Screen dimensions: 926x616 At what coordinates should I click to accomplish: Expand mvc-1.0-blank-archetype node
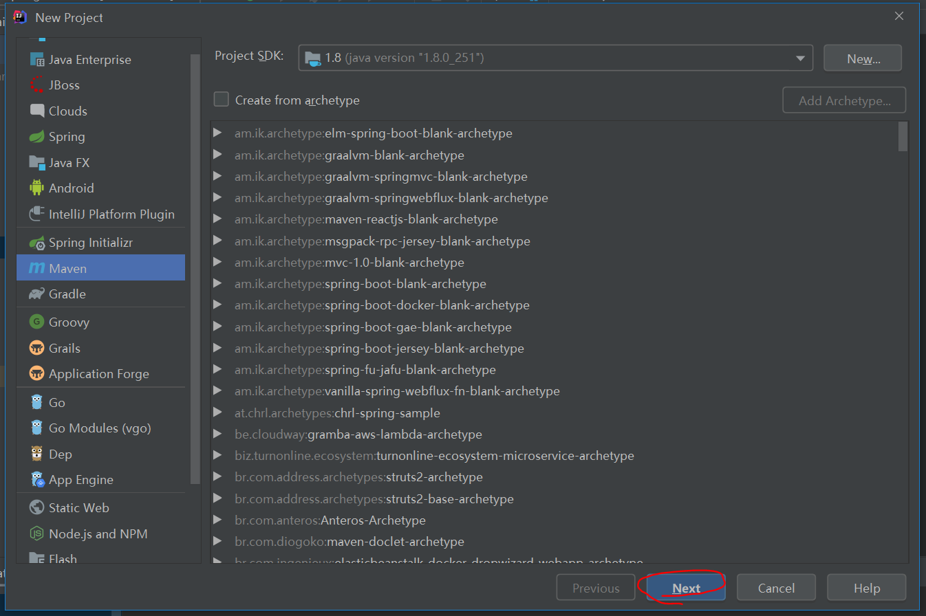(217, 262)
